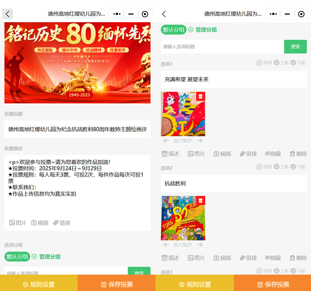Image resolution: width=311 pixels, height=291 pixels.
Task: Add a video to option 1
Action: [222, 154]
